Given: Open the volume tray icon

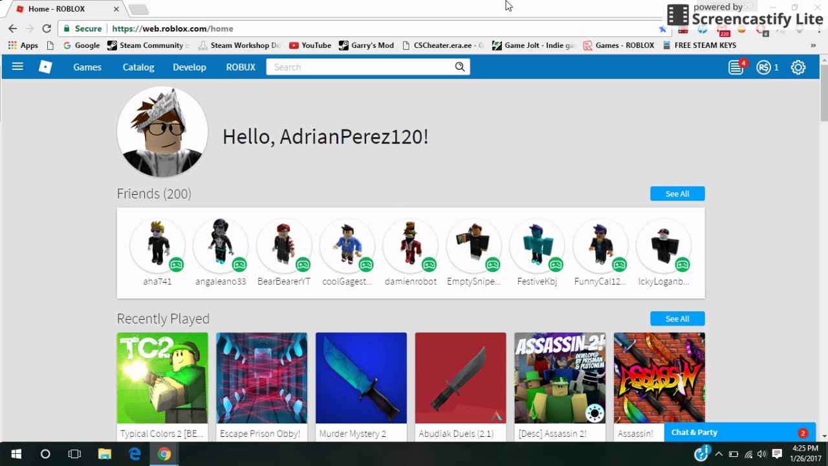Looking at the screenshot, I should point(762,454).
